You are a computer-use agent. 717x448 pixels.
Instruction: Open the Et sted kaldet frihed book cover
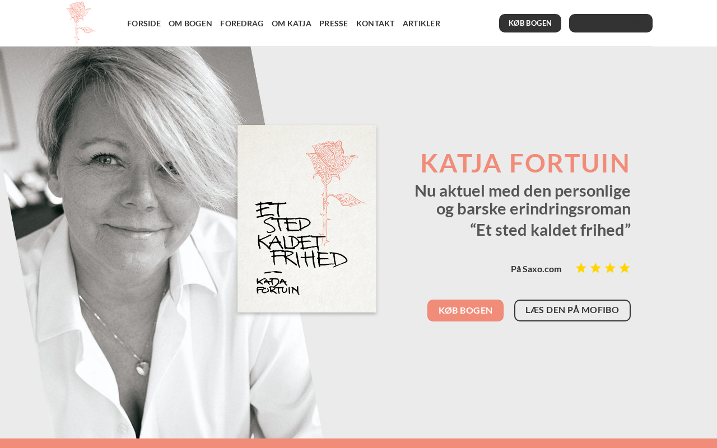click(307, 218)
